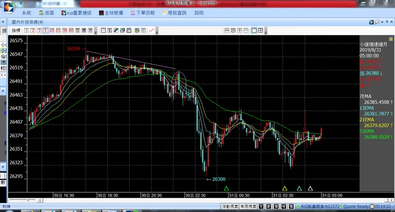The image size is (395, 212).
Task: Expand the timeframe toolbar overflow arrow
Action: pyautogui.click(x=96, y=32)
